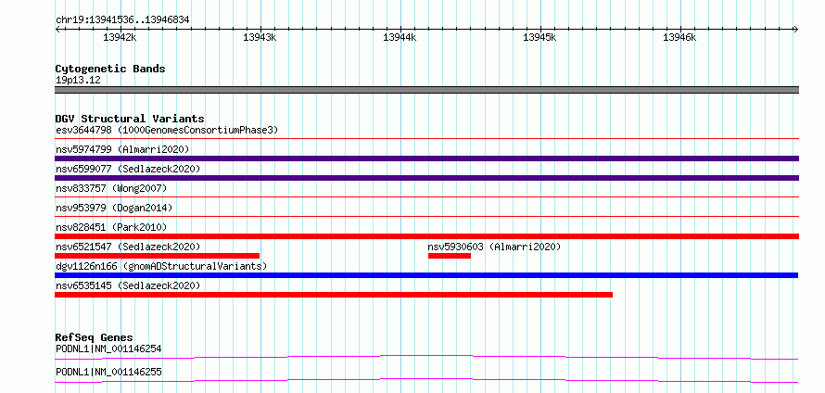Open nsv6535145 (Sedlazeck2020) variant label

coord(128,285)
